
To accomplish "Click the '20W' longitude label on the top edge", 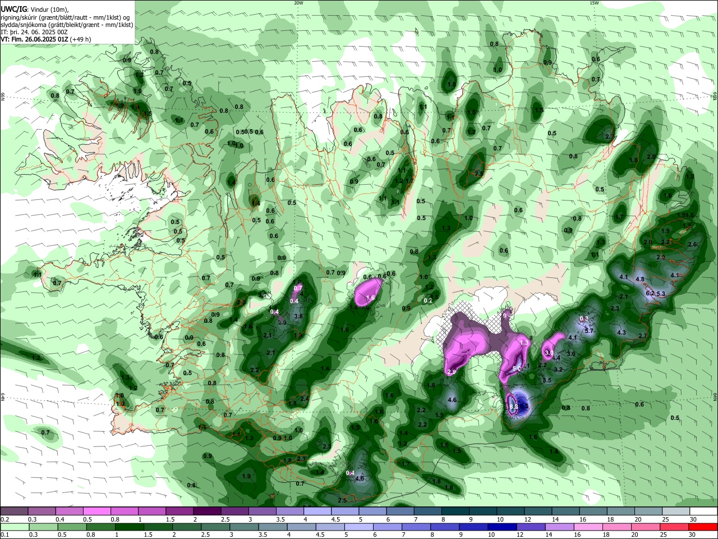I will [298, 3].
